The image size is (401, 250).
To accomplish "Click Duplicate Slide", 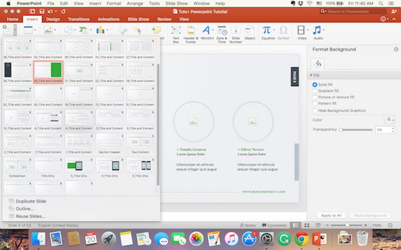I will pyautogui.click(x=31, y=201).
